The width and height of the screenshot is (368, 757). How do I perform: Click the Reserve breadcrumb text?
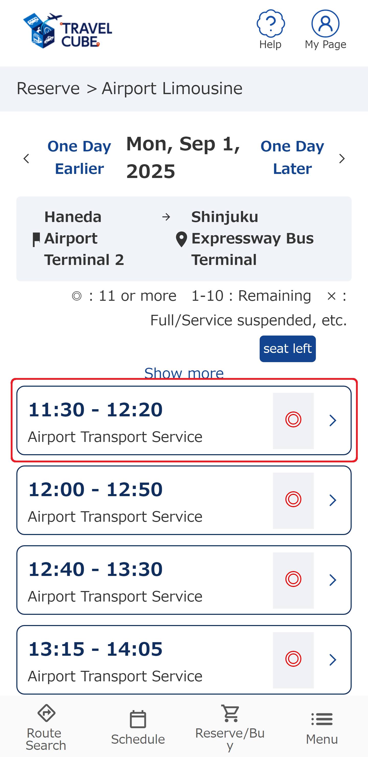(48, 88)
